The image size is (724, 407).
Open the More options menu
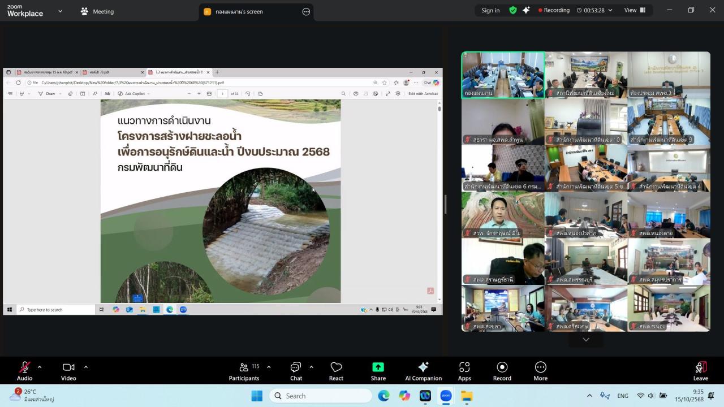tap(540, 371)
